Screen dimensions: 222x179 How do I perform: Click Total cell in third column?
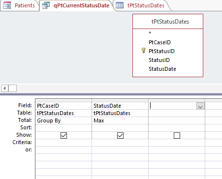pos(177,120)
